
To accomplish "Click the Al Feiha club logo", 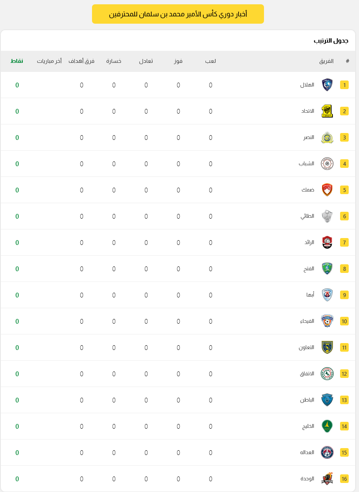I will click(x=327, y=321).
